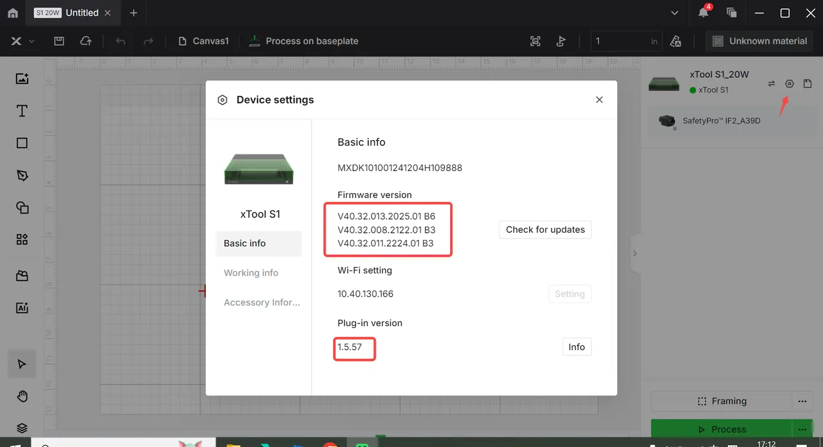Select the Text tool

click(22, 111)
